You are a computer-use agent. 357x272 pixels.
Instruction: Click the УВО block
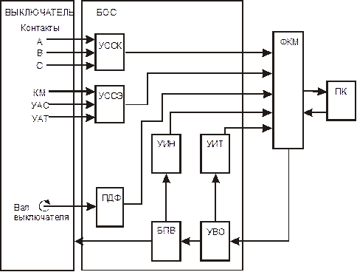[215, 242]
